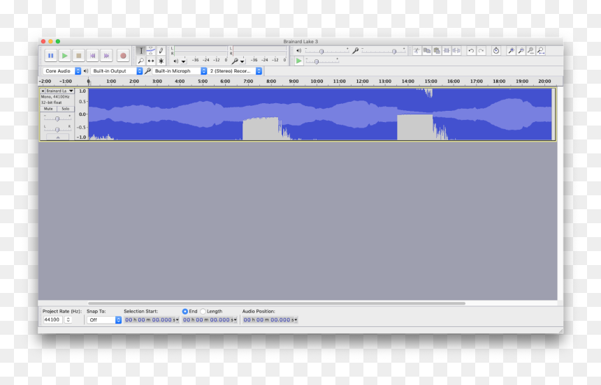Click the Copy icon in edit toolbar
The image size is (601, 385).
coord(426,50)
